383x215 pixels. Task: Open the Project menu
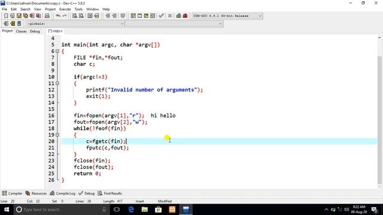[50, 10]
